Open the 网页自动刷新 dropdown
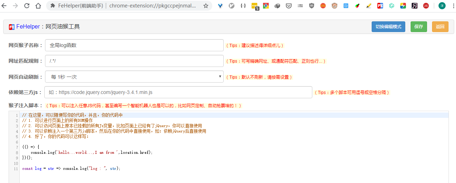This screenshot has width=456, height=183. tap(134, 77)
